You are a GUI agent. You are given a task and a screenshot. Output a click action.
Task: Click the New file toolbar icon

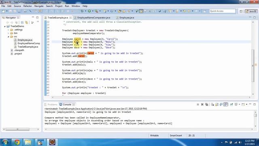coord(3,11)
